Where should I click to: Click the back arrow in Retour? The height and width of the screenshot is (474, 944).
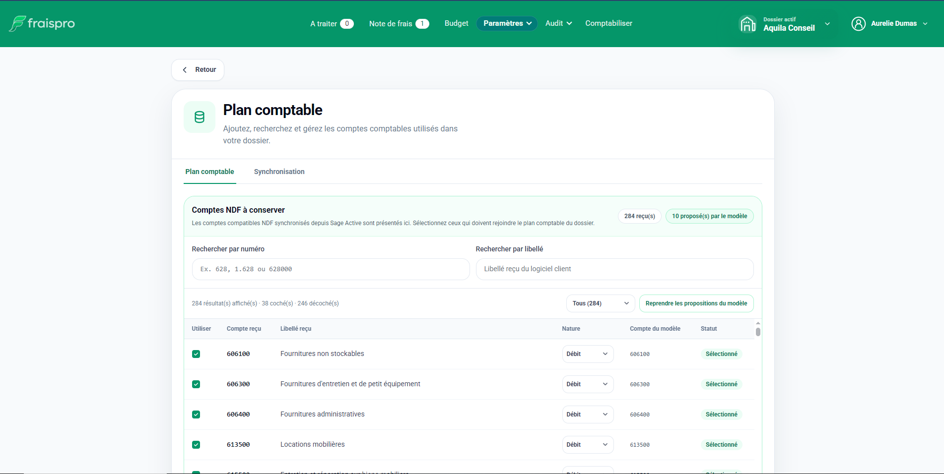[185, 70]
